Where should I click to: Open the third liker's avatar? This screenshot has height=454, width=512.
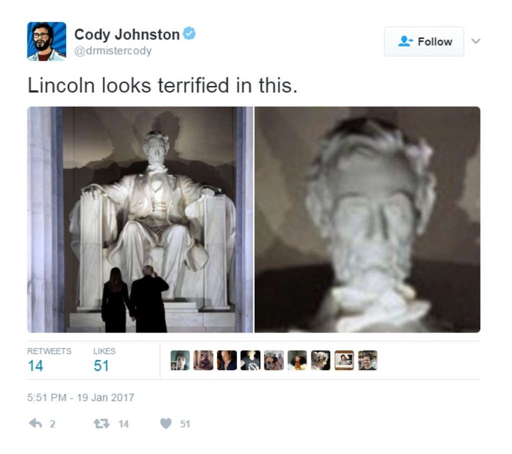coord(227,361)
